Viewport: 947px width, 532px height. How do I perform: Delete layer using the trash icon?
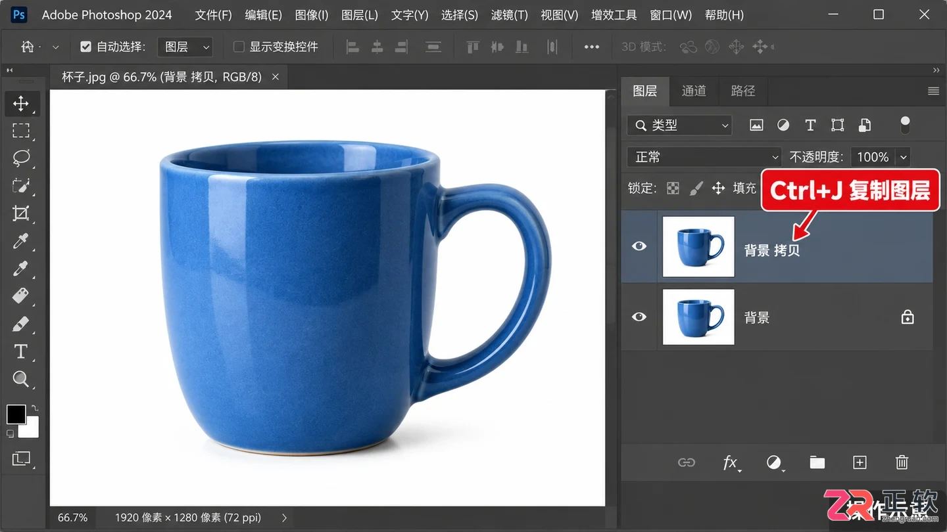pyautogui.click(x=902, y=463)
